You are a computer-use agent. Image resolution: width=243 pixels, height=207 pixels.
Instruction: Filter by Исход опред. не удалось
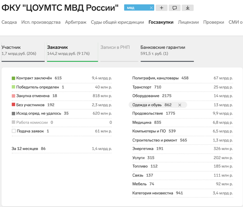62,113
